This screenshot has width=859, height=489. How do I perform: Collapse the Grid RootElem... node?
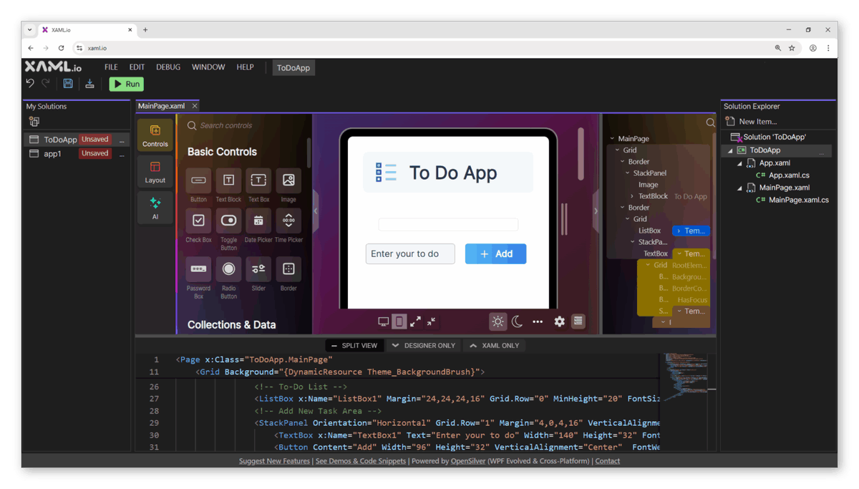click(x=648, y=265)
